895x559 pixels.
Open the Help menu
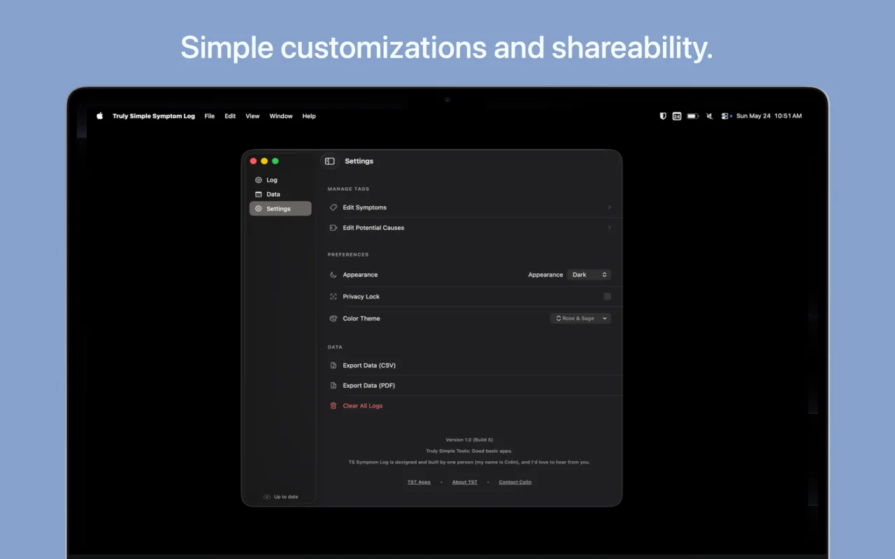click(309, 116)
